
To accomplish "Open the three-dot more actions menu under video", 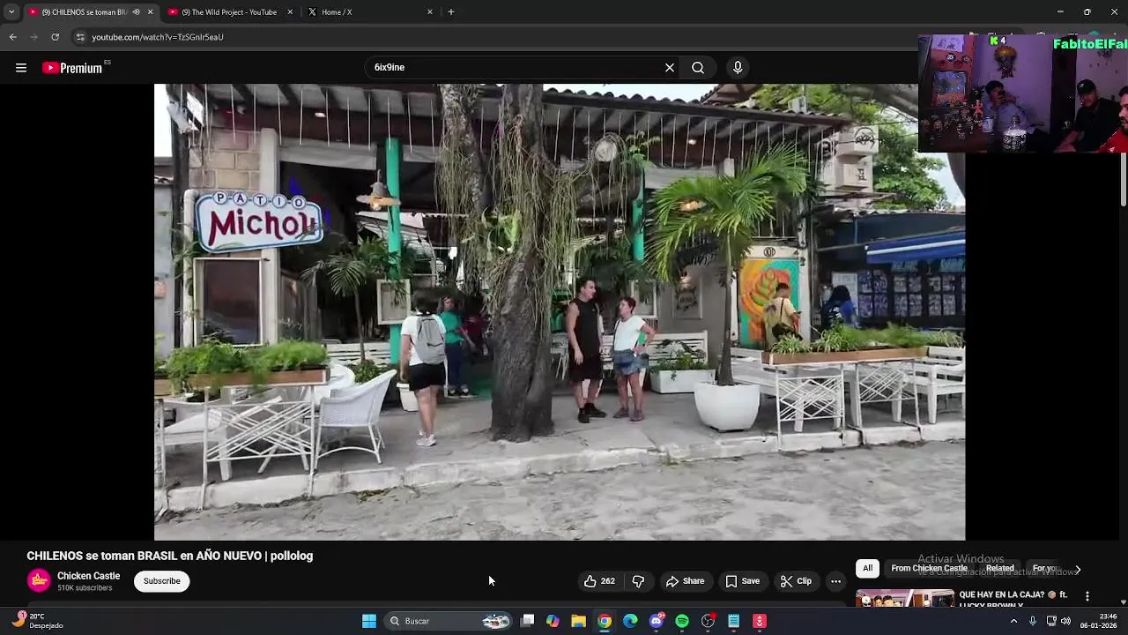I will click(835, 581).
